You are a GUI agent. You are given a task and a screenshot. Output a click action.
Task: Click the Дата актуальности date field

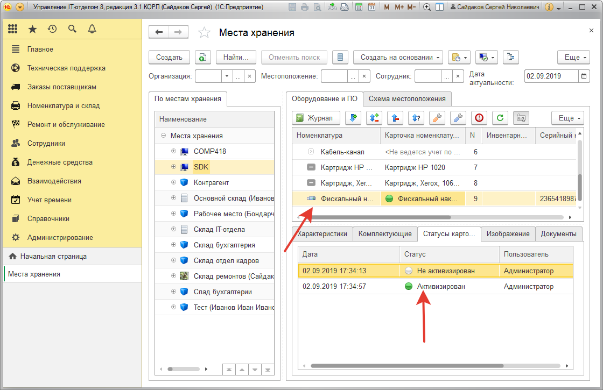click(x=551, y=76)
